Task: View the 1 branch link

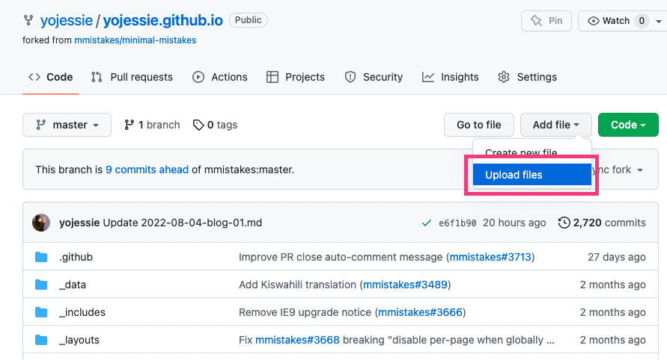Action: click(152, 125)
